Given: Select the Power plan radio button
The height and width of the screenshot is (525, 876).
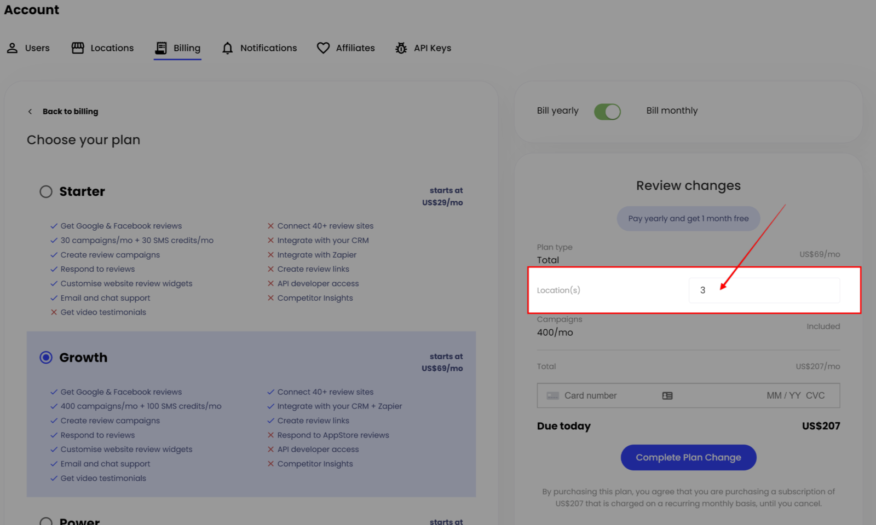Looking at the screenshot, I should (46, 521).
